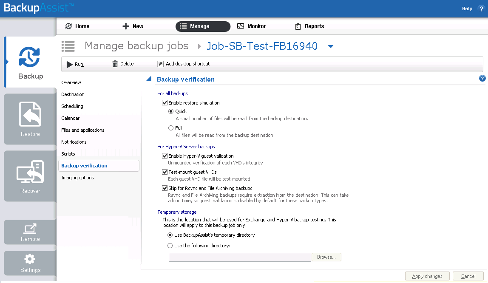Screen dimensions: 488x283
Task: Select the Full simulation radio button
Action: pyautogui.click(x=171, y=128)
